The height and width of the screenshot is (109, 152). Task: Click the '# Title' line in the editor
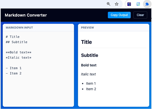pyautogui.click(x=13, y=37)
